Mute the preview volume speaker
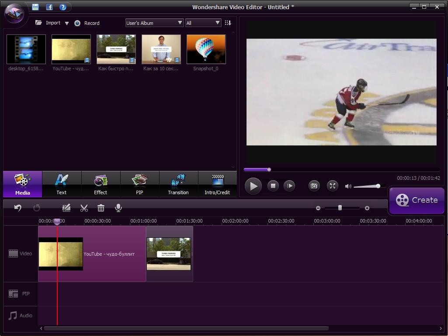 tap(348, 186)
